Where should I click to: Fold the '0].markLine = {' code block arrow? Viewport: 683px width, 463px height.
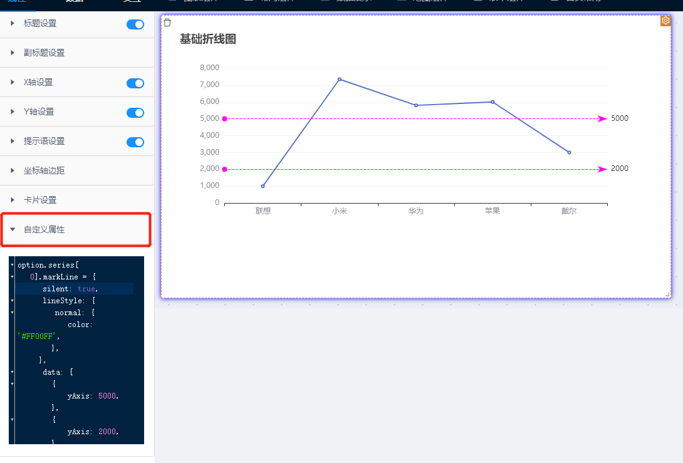click(x=12, y=276)
